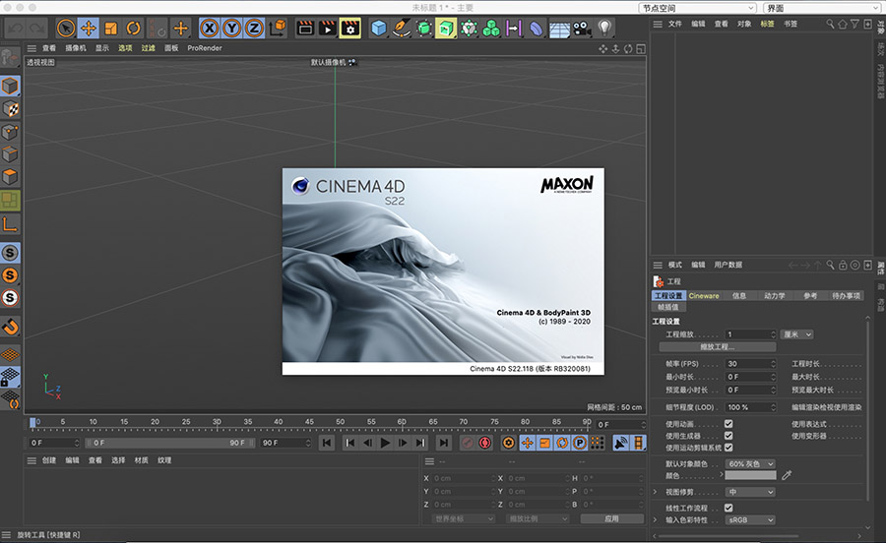Add a Floor environment object
Screen dimensions: 886x543
[559, 28]
